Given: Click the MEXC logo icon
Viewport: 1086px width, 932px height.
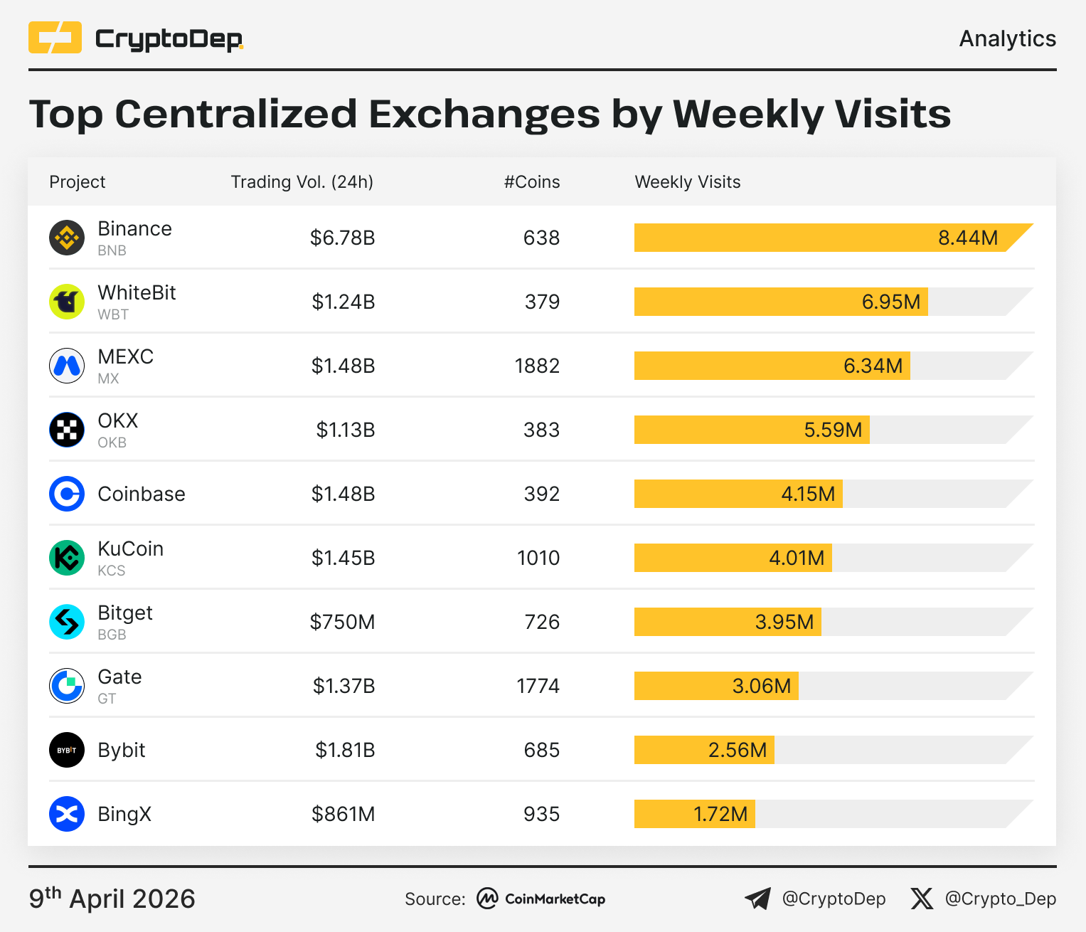Looking at the screenshot, I should click(67, 366).
